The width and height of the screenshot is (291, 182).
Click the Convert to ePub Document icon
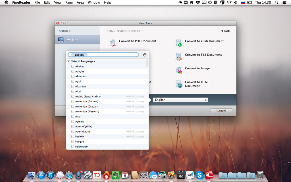pos(178,43)
